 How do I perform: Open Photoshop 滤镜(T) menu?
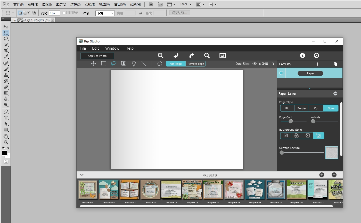click(90, 5)
